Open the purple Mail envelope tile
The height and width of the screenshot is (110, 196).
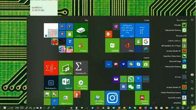tap(116, 79)
